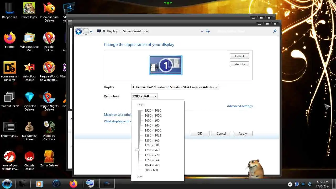The height and width of the screenshot is (189, 336).
Task: Launch Peggle World of Warcraft icon
Action: [x=49, y=71]
